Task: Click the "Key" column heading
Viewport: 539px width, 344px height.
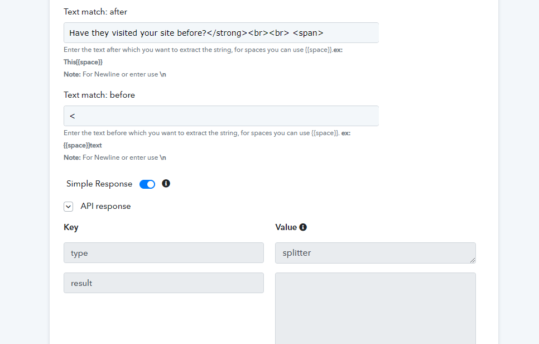Action: click(x=71, y=227)
